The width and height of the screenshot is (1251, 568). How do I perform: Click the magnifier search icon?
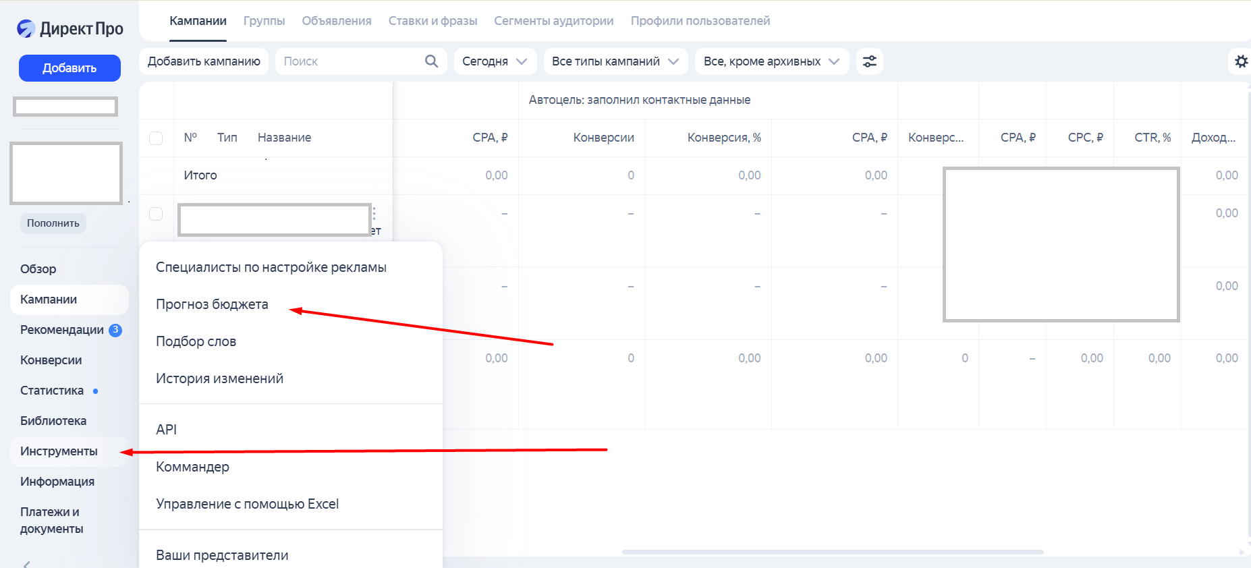pyautogui.click(x=432, y=61)
